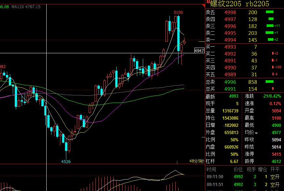Click the red M marker beside 螺纹2205

pyautogui.click(x=208, y=2)
